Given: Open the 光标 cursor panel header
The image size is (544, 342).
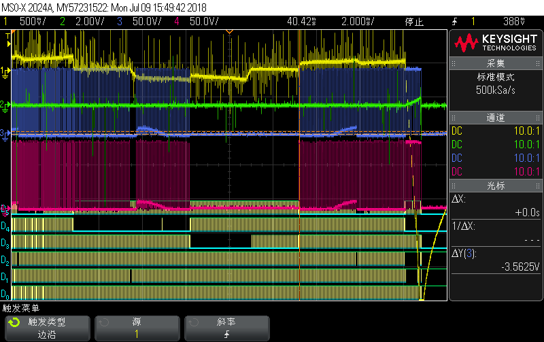Looking at the screenshot, I should [496, 186].
